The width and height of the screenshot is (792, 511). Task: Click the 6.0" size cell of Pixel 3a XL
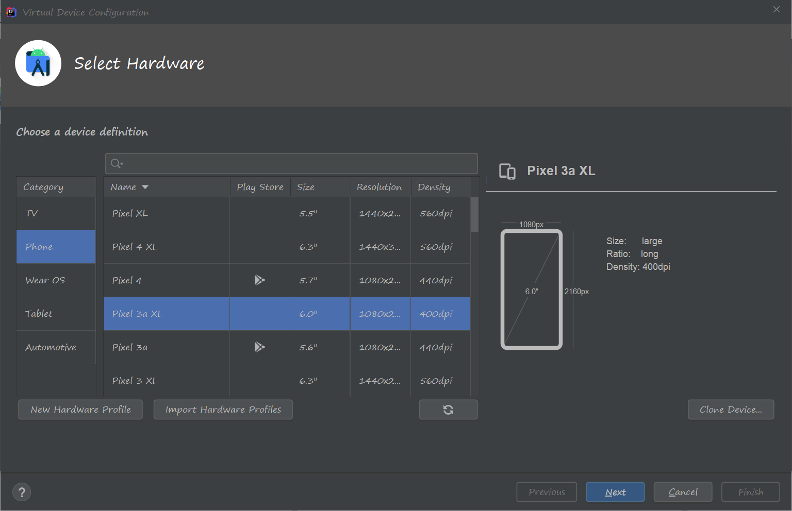click(320, 314)
